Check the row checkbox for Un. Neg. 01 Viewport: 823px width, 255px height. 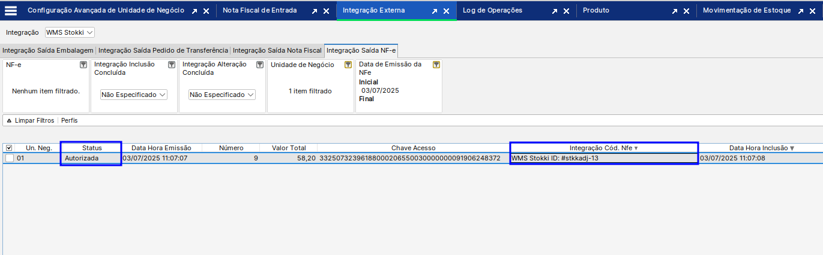click(10, 158)
